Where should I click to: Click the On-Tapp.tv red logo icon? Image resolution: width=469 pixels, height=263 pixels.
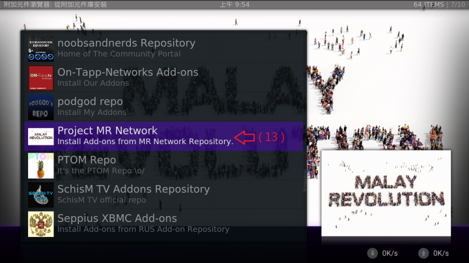coord(41,78)
